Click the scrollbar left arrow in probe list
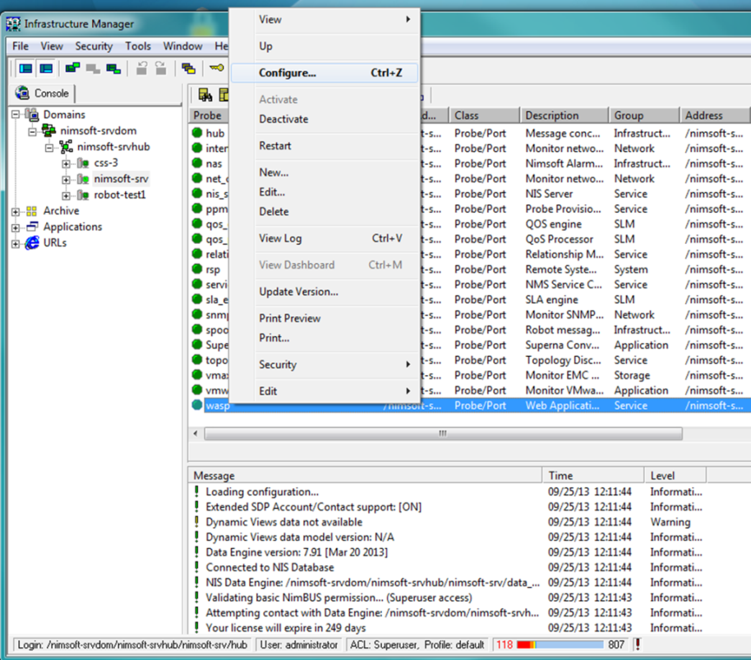Screen dimensions: 751x660 click(196, 433)
